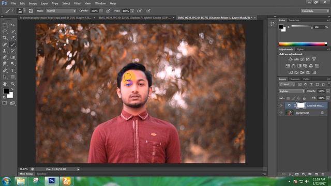Toggle layer filtering switch
The image size is (331, 186).
point(328,84)
